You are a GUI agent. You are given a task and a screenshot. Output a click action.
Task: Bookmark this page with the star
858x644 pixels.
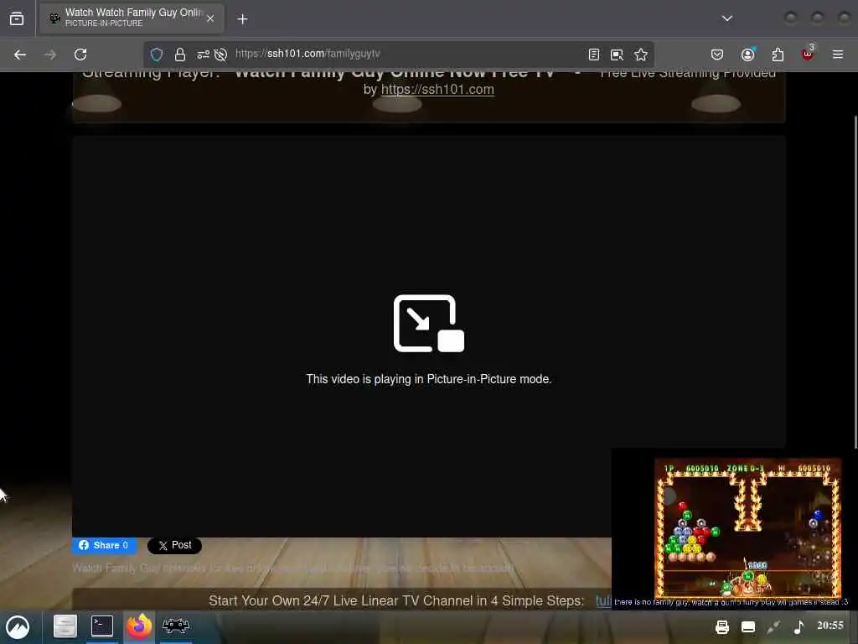coord(641,55)
